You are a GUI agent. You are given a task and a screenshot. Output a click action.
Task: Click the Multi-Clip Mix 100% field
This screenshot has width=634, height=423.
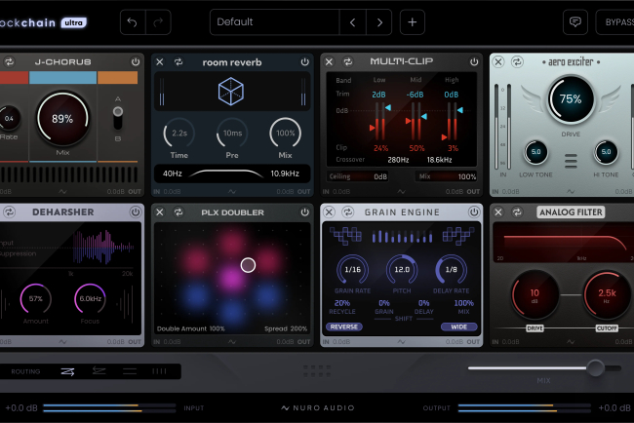point(447,176)
